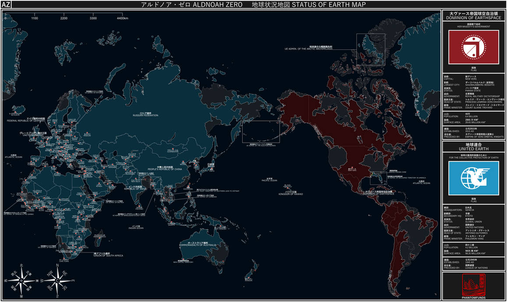Click 'ROYAL MILITARY DICTATORSHIP' government value
This screenshot has width=507, height=302.
coord(482,96)
